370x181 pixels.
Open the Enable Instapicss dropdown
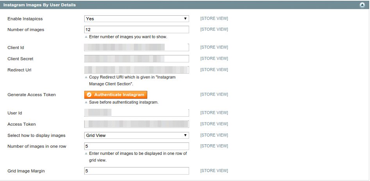(137, 19)
